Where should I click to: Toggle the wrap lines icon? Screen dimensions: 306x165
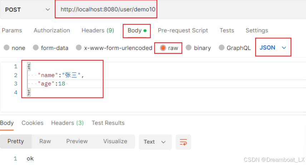point(183,142)
